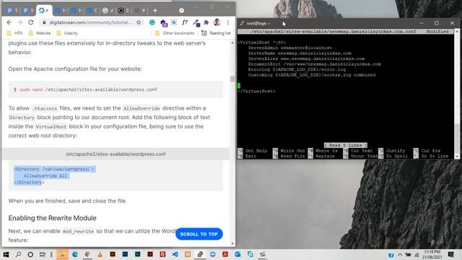Open Zoom from the taskbar

pyautogui.click(x=213, y=254)
